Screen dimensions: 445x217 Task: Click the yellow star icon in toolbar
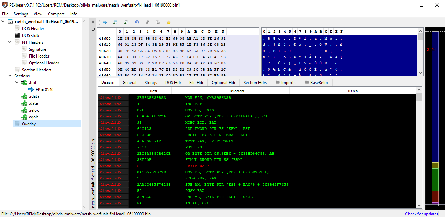point(169,22)
